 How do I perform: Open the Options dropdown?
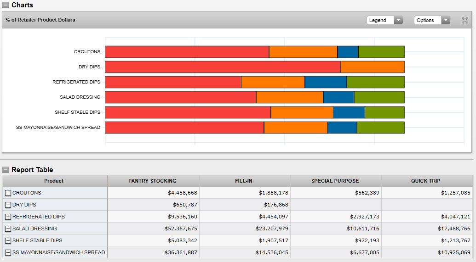[432, 20]
